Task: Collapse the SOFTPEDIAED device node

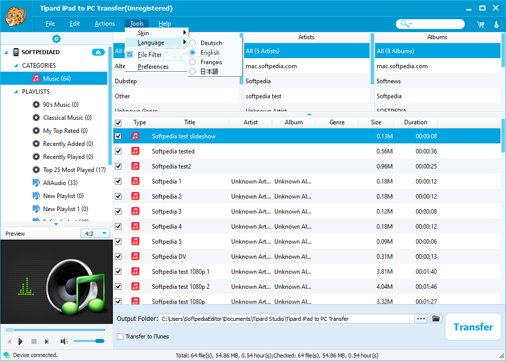Action: 6,52
